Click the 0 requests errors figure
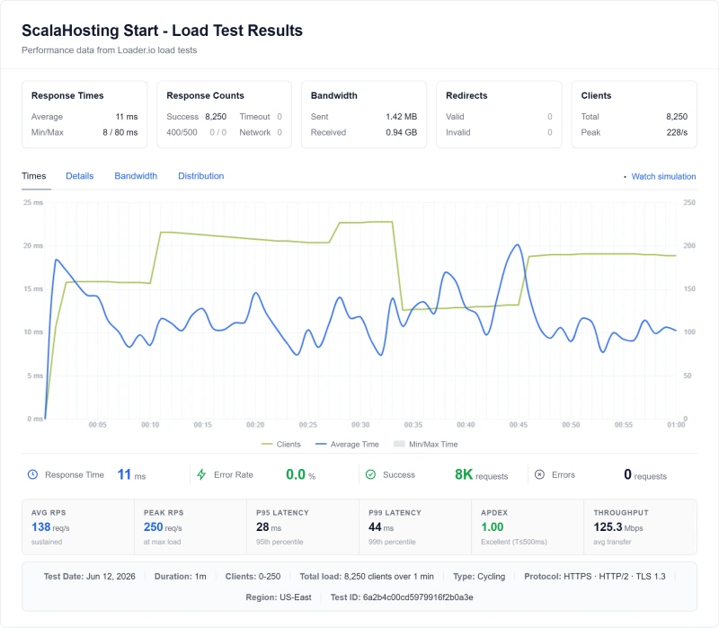719x628 pixels. click(x=645, y=474)
